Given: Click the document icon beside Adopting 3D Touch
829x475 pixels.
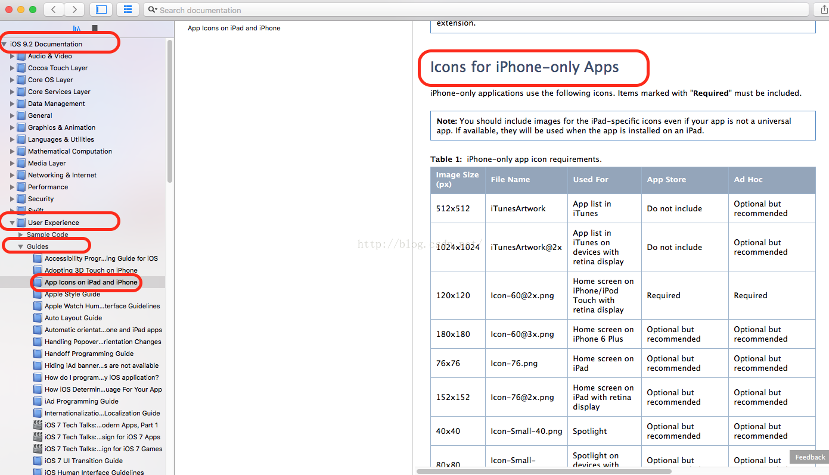Looking at the screenshot, I should 38,270.
